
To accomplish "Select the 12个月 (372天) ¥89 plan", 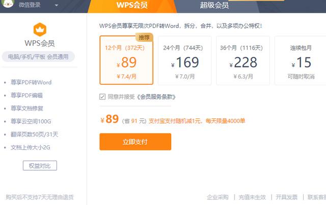I will pos(126,60).
